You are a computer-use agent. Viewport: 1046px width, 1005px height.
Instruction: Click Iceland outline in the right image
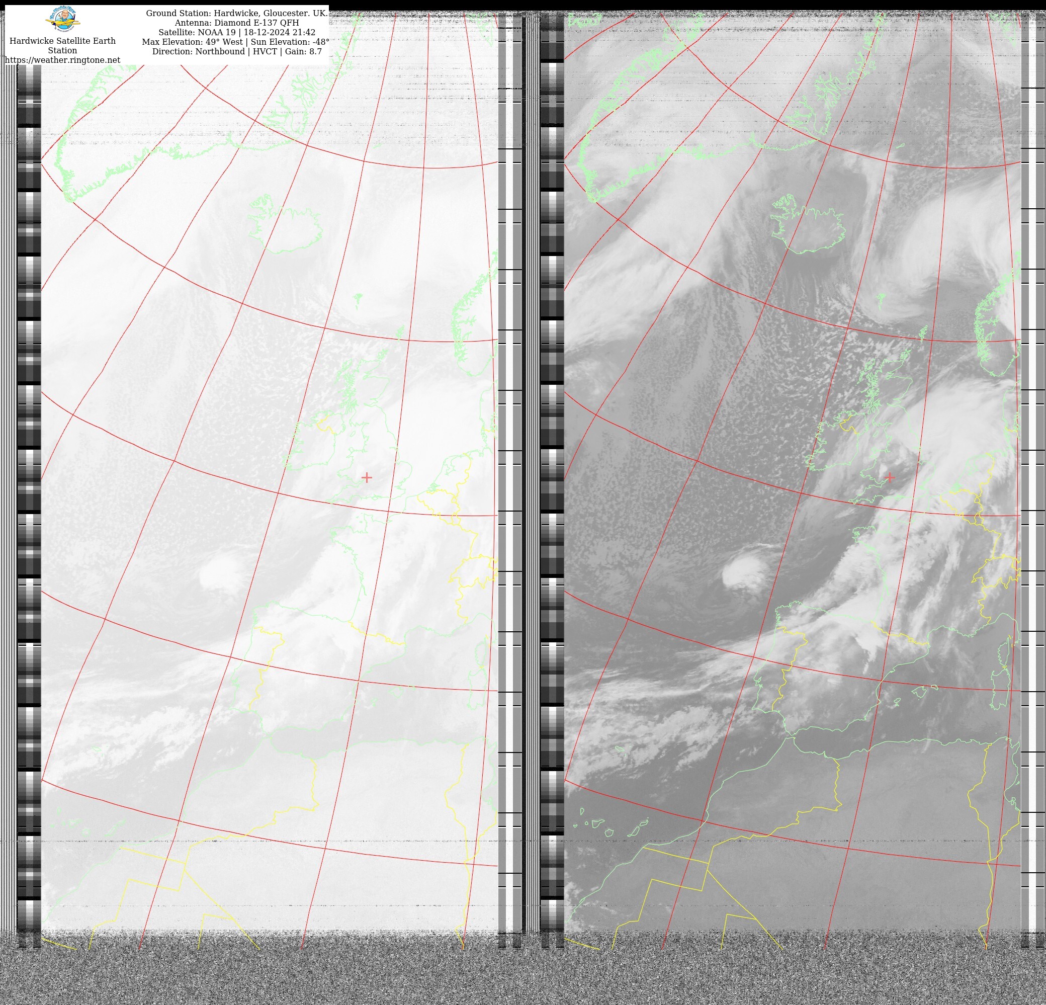point(809,230)
